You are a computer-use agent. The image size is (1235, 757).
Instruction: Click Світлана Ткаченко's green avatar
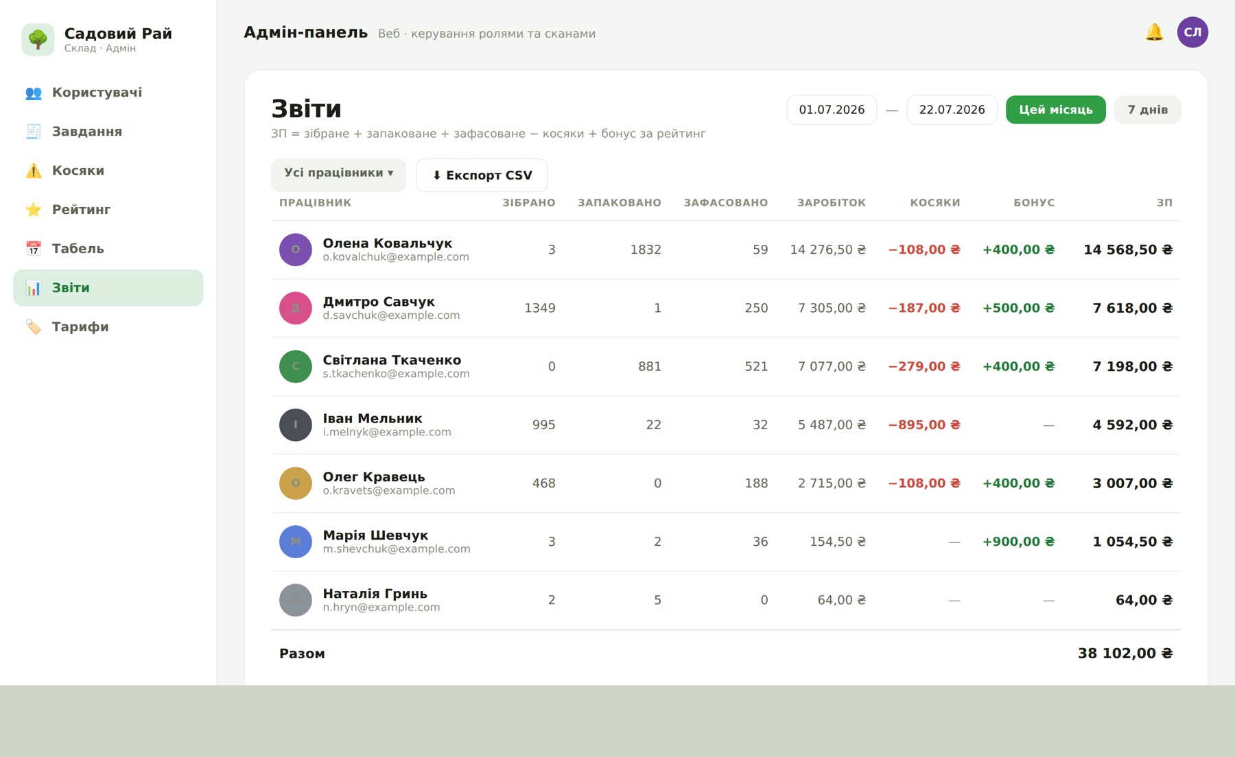(296, 366)
